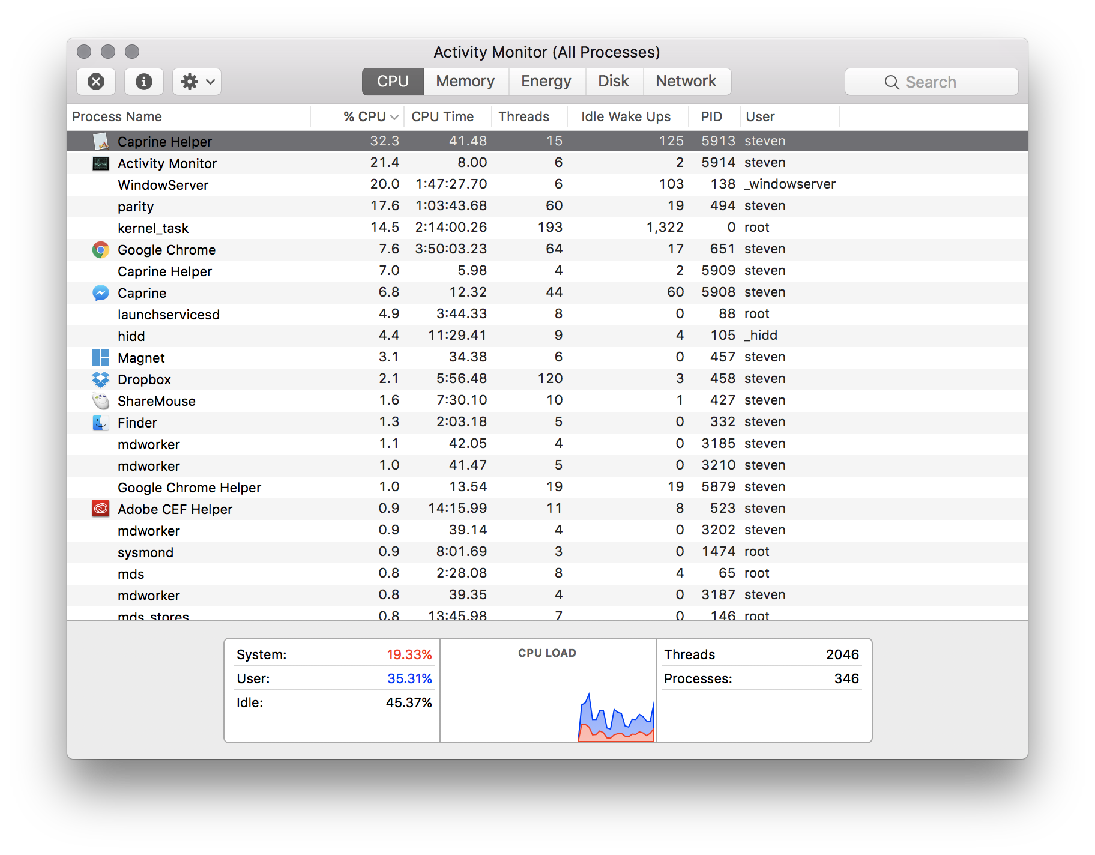This screenshot has width=1095, height=855.
Task: Click the Magnet app icon
Action: click(x=100, y=357)
